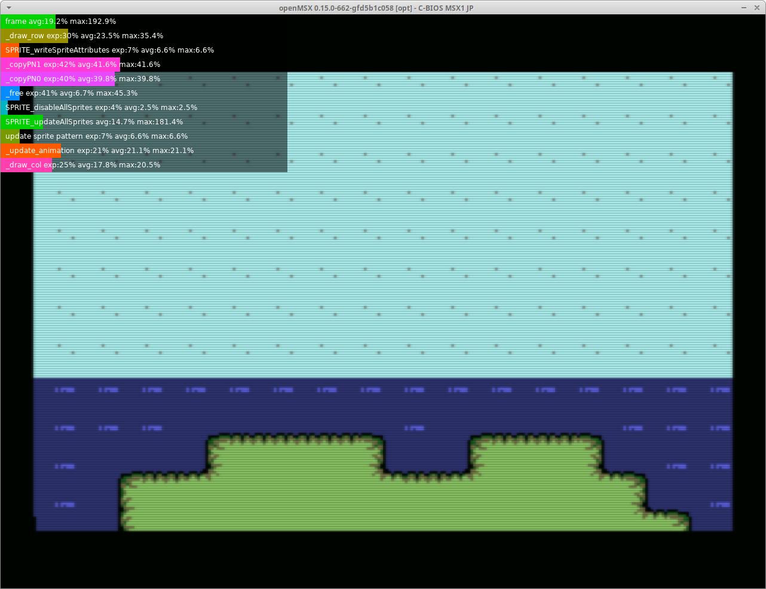Viewport: 766px width, 589px height.
Task: Select the '_copyPN0 exp:40%' profiler bar
Action: click(x=144, y=79)
